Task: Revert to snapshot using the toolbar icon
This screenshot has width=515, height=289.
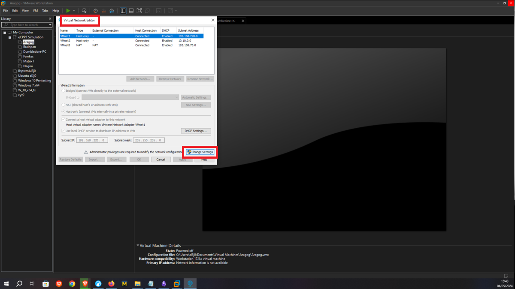Action: click(x=103, y=11)
